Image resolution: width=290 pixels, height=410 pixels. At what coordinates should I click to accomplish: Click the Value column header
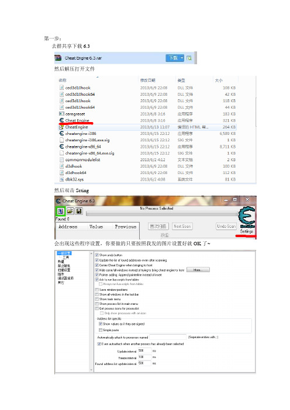(96, 227)
